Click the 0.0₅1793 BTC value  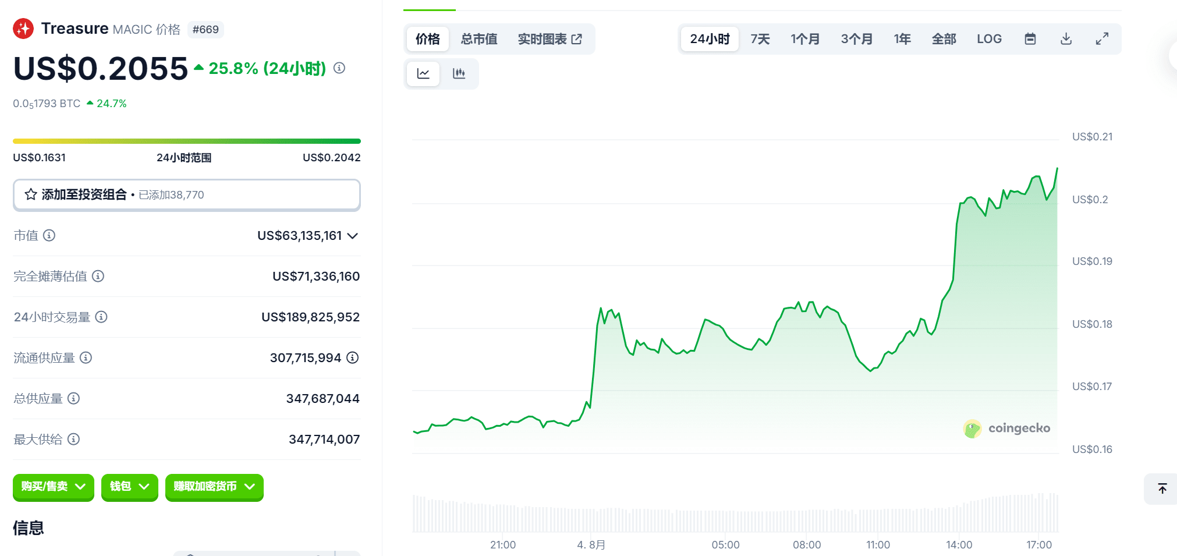[47, 104]
